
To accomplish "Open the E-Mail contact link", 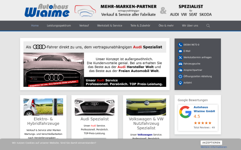I will pyautogui.click(x=187, y=51).
